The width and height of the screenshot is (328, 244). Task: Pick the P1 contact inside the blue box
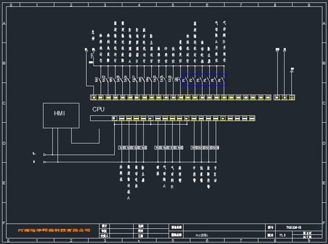(185, 79)
